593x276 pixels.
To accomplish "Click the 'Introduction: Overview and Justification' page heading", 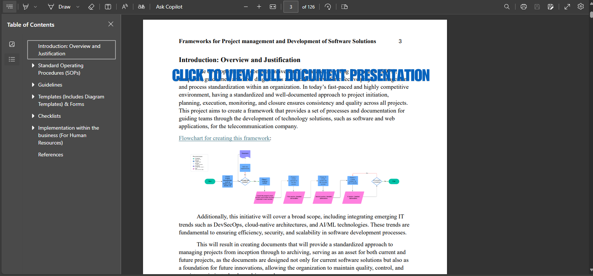I will coord(240,60).
